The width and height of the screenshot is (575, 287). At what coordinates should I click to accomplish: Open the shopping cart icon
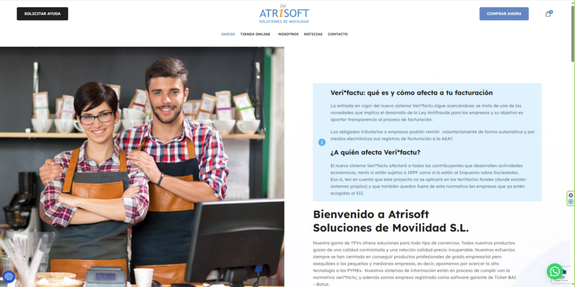click(548, 14)
